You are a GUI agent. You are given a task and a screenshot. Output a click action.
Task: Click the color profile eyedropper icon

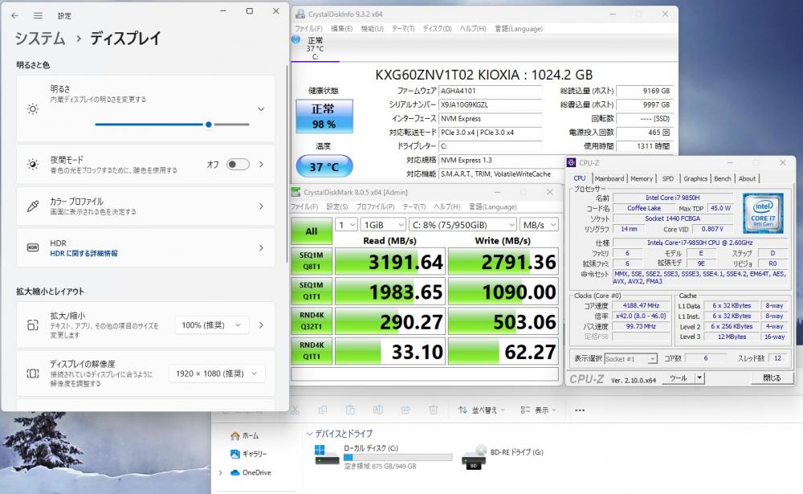33,206
